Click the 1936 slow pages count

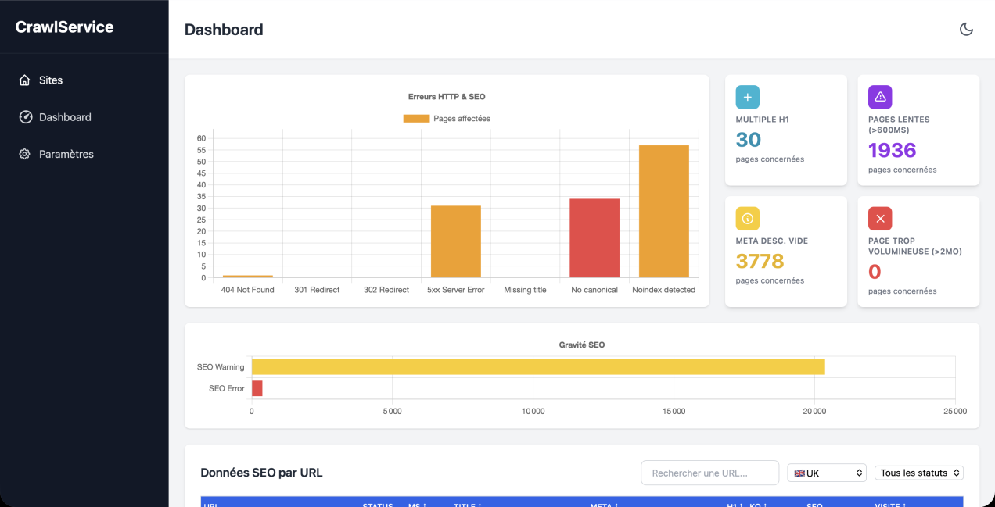point(892,150)
